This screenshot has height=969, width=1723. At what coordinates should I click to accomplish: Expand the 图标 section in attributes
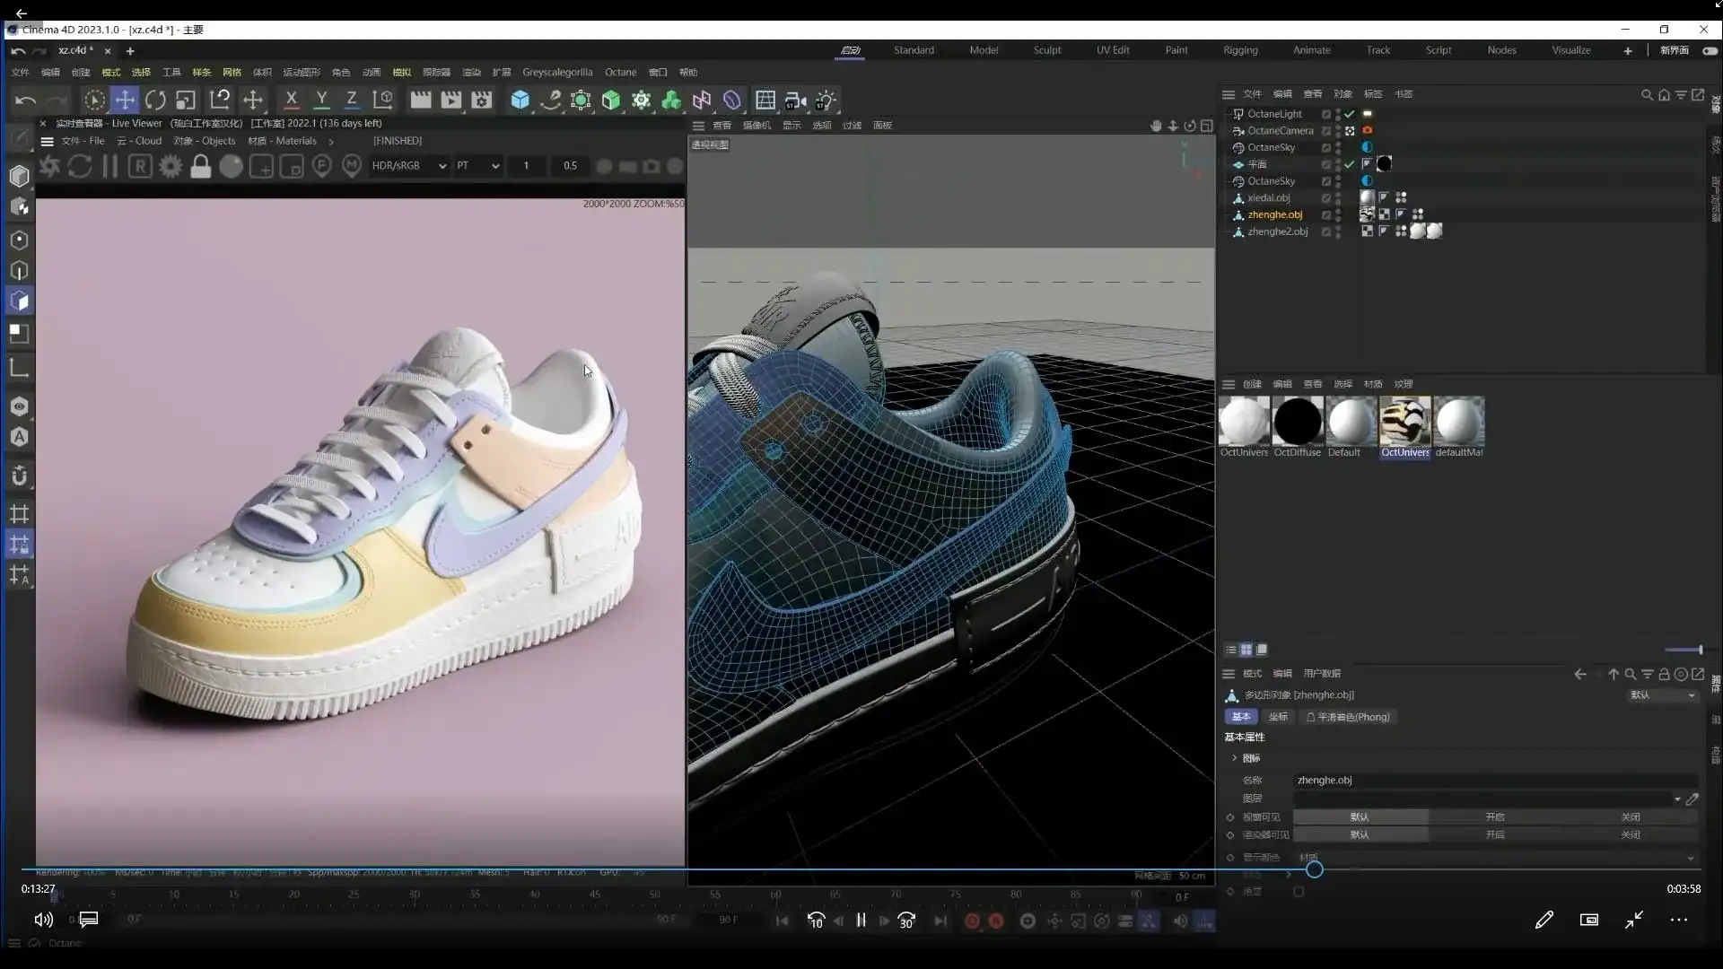pyautogui.click(x=1235, y=758)
